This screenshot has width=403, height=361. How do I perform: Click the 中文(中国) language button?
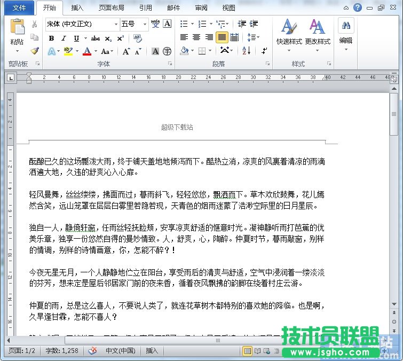pos(120,351)
